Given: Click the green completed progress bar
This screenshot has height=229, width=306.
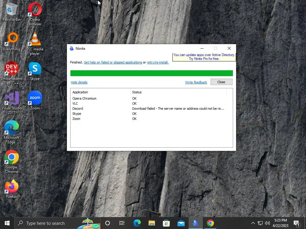Looking at the screenshot, I should (152, 73).
